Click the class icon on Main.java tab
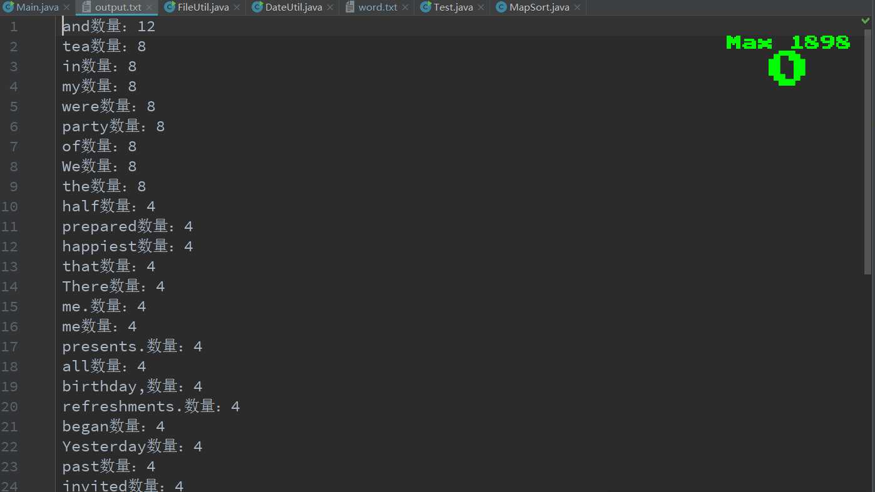This screenshot has width=875, height=492. [8, 8]
